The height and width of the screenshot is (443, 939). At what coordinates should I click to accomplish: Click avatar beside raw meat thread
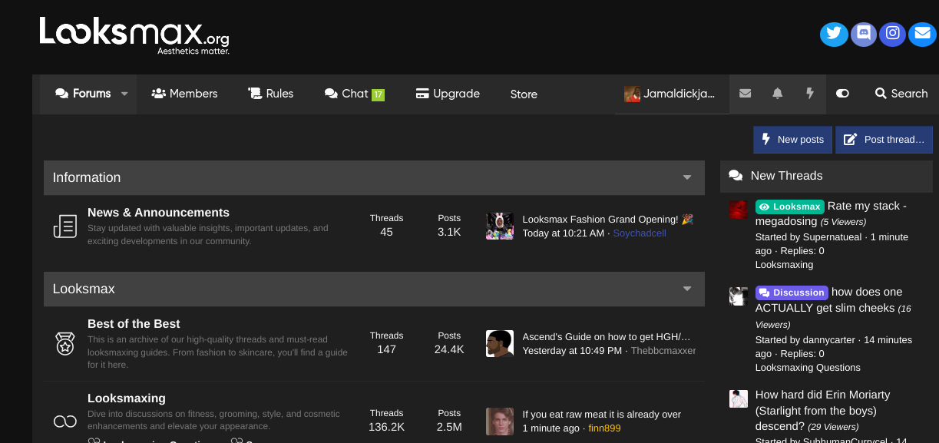(x=500, y=422)
